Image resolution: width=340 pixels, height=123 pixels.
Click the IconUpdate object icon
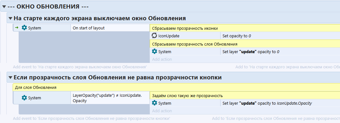(155, 36)
